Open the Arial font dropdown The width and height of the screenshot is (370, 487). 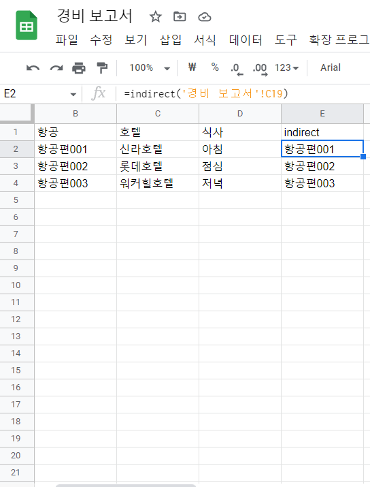coord(331,67)
